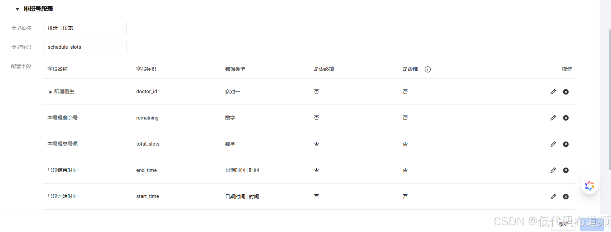Delete the 所属医生 field row

566,92
